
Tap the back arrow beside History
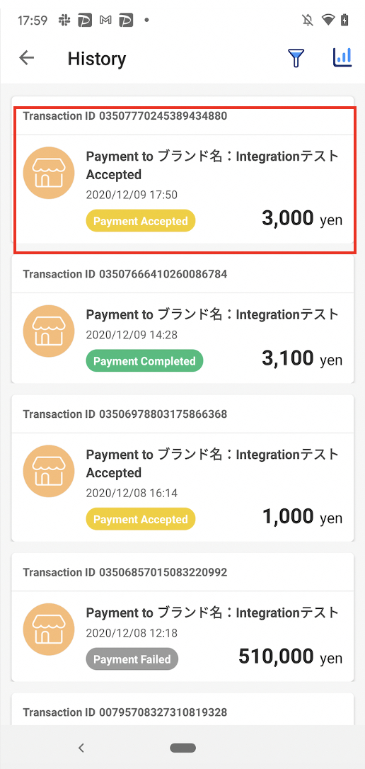click(x=26, y=58)
